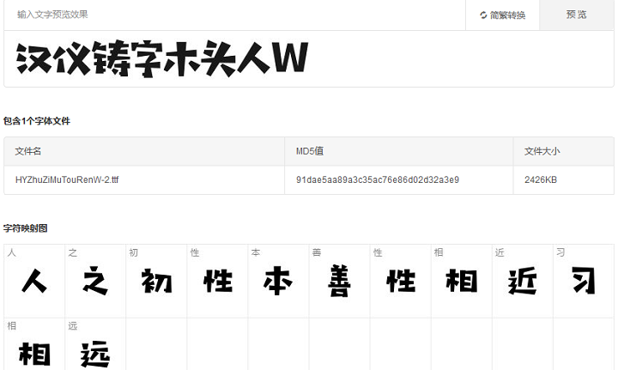Toggle 简繁转换 simplified-traditional conversion

coord(502,15)
